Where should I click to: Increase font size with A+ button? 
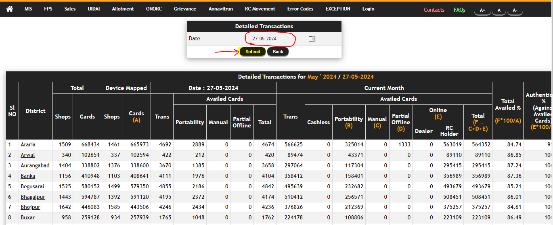[x=482, y=10]
